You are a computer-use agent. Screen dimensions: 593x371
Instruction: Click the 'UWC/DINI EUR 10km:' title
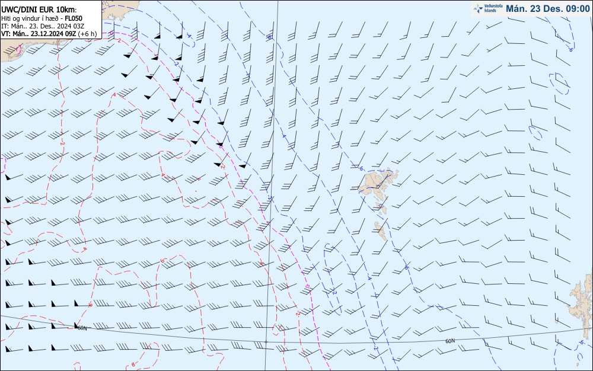coord(39,10)
